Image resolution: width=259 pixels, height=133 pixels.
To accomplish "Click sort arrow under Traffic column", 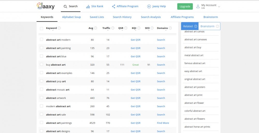I will point(108,30).
